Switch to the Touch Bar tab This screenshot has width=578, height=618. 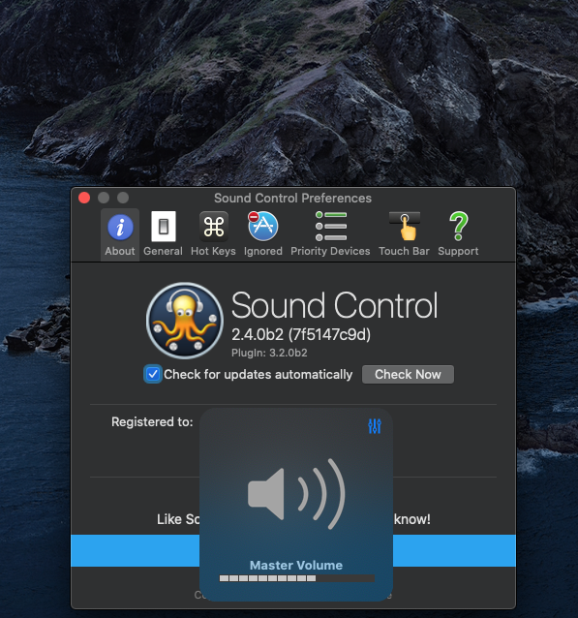[x=404, y=234]
